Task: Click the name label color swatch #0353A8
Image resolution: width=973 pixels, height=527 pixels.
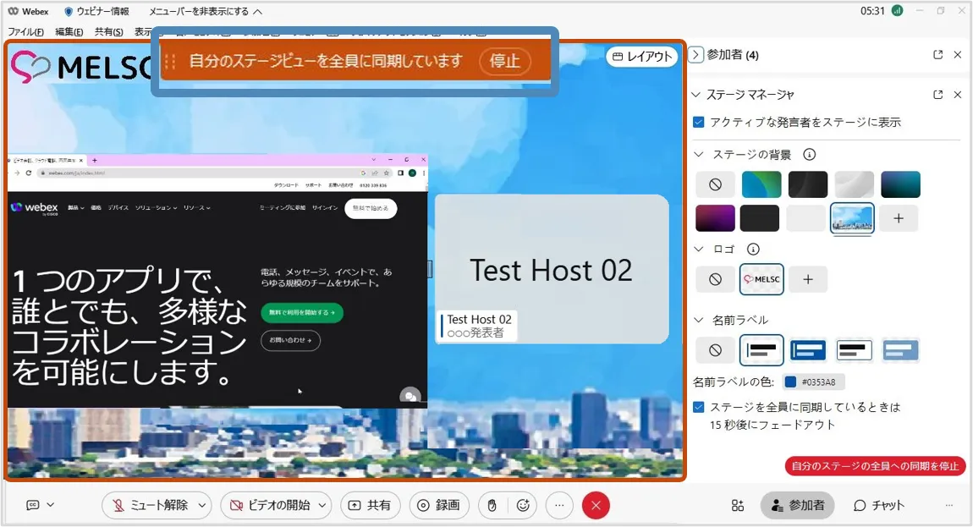Action: (x=791, y=382)
